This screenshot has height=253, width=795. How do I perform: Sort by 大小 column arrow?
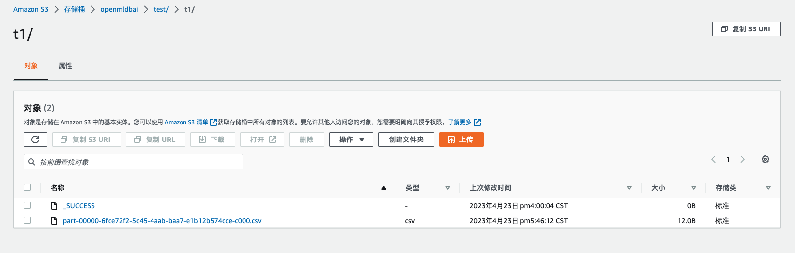click(x=694, y=188)
